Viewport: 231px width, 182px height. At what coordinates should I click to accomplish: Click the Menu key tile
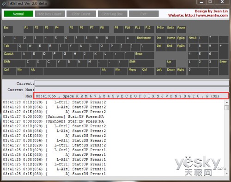[134, 71]
